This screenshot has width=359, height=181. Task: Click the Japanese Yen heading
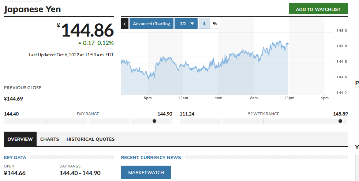[33, 9]
